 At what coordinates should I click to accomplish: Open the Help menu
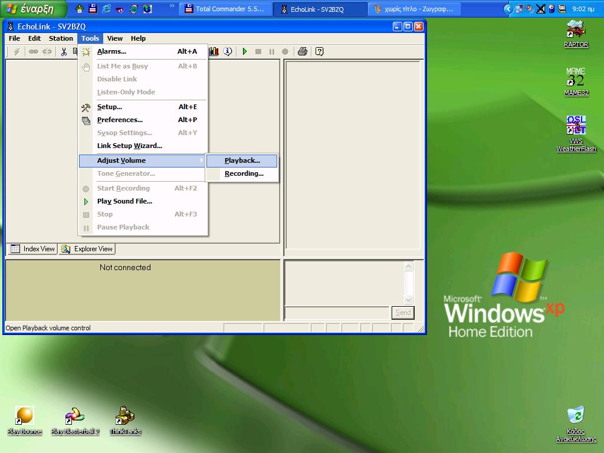click(138, 38)
